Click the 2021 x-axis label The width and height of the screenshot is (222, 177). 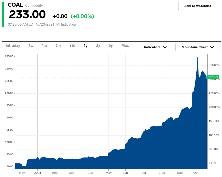coord(37,173)
